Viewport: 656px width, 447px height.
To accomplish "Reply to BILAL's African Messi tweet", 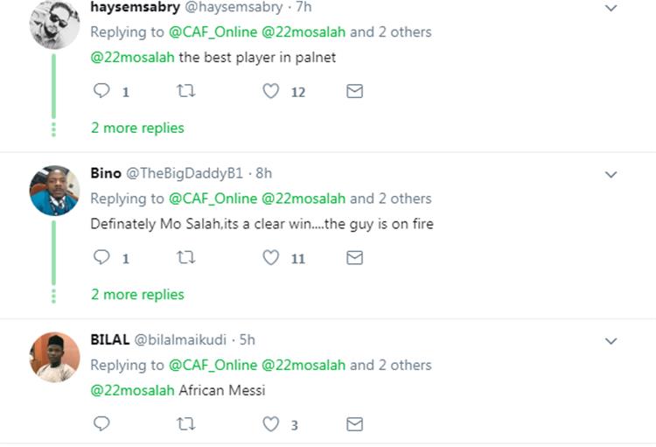I will pyautogui.click(x=101, y=424).
